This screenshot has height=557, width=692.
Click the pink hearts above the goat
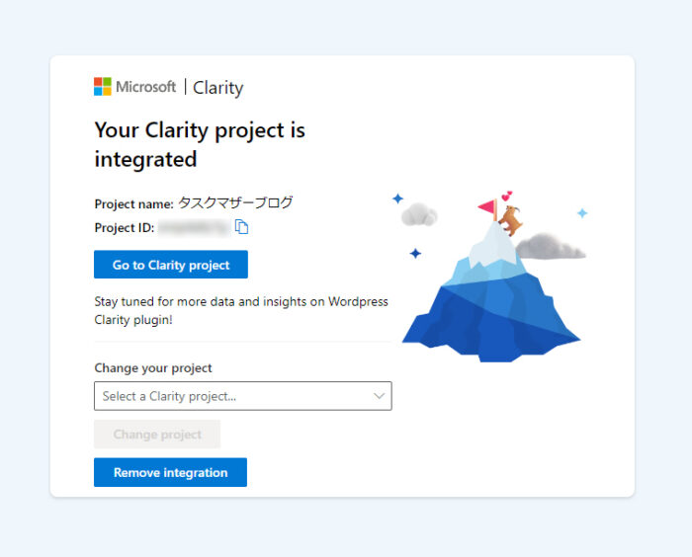(506, 196)
